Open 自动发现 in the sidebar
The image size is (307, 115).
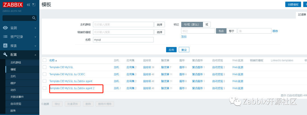click(16, 104)
